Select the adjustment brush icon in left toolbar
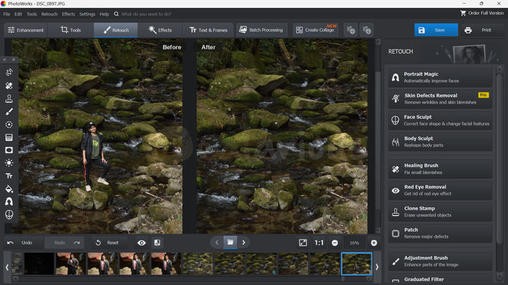The image size is (508, 285). [9, 111]
